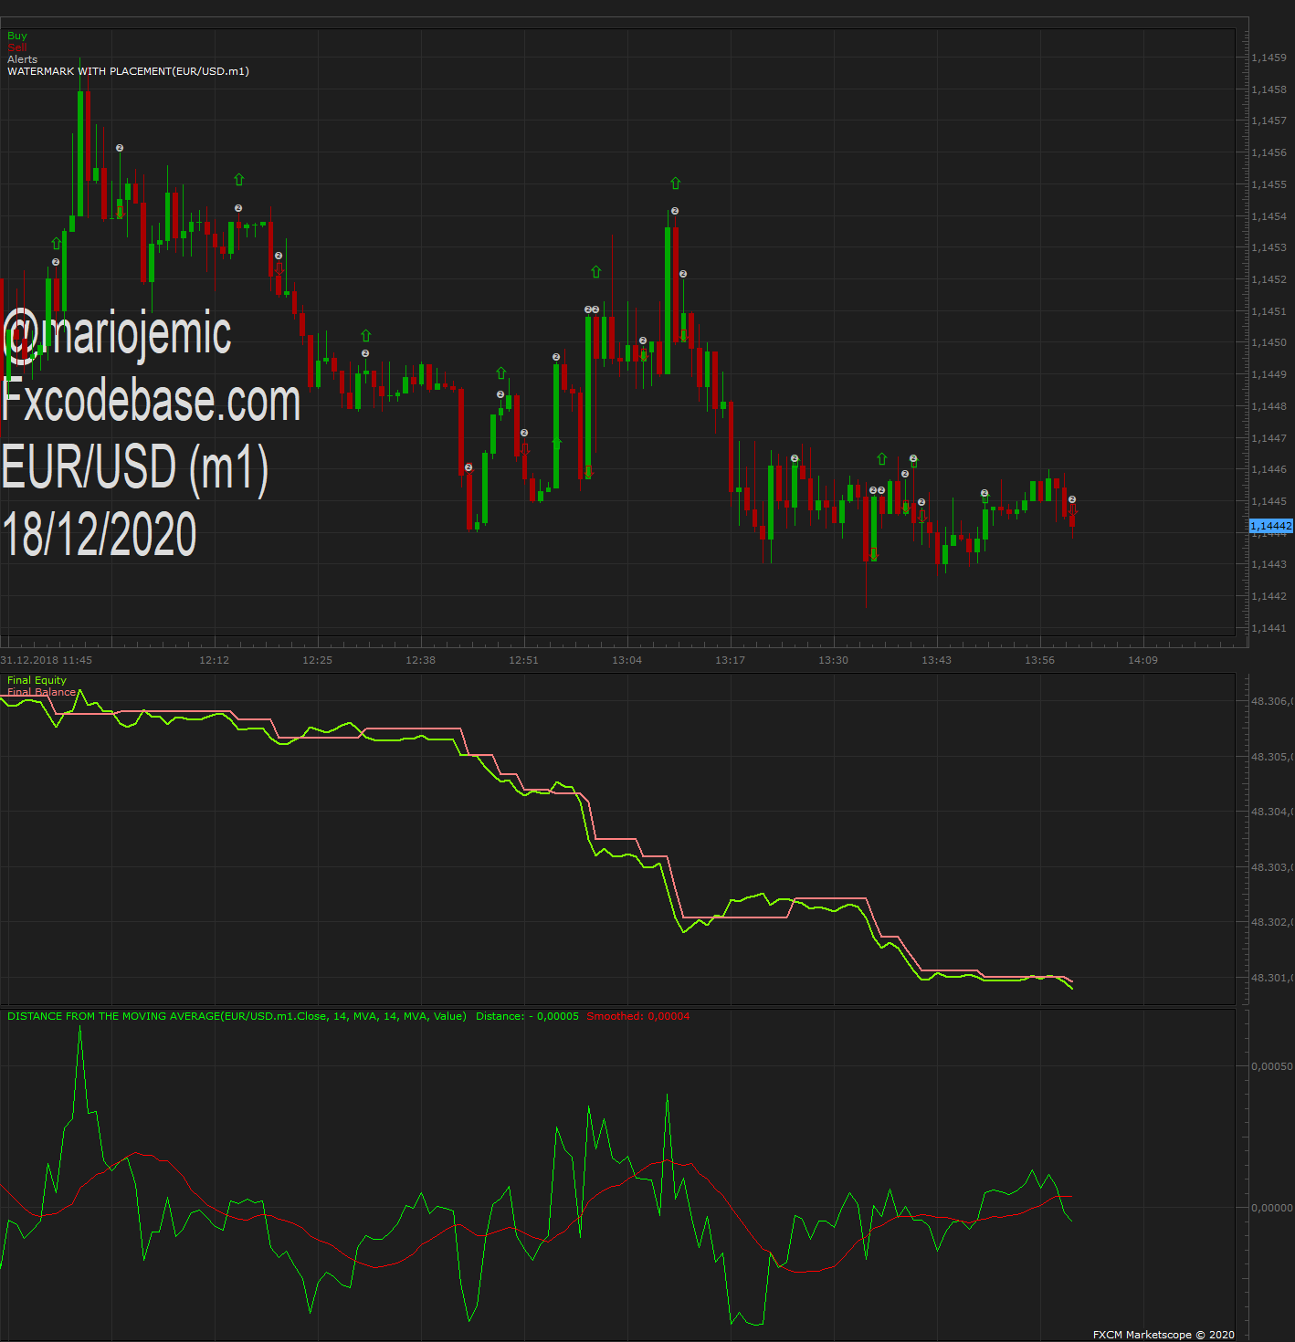Click the 13:04 time axis label
1295x1342 pixels.
pyautogui.click(x=627, y=660)
